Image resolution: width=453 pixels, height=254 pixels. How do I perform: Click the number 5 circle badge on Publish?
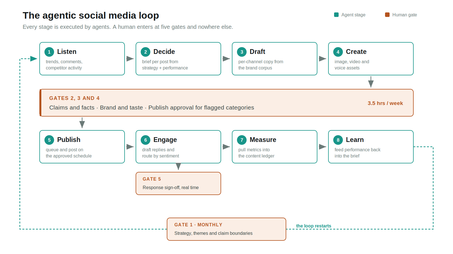[x=49, y=140]
